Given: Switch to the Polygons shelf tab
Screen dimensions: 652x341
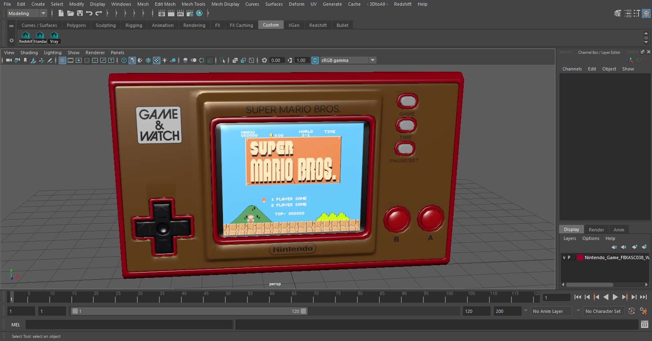Looking at the screenshot, I should tap(76, 25).
